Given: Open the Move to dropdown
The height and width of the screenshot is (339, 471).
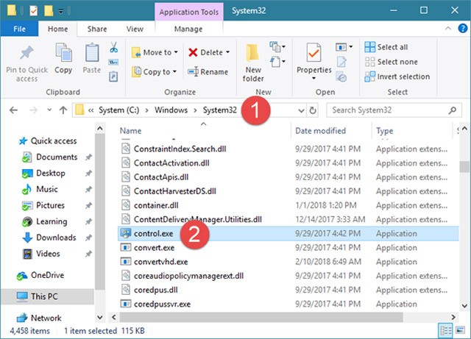Looking at the screenshot, I should (154, 52).
